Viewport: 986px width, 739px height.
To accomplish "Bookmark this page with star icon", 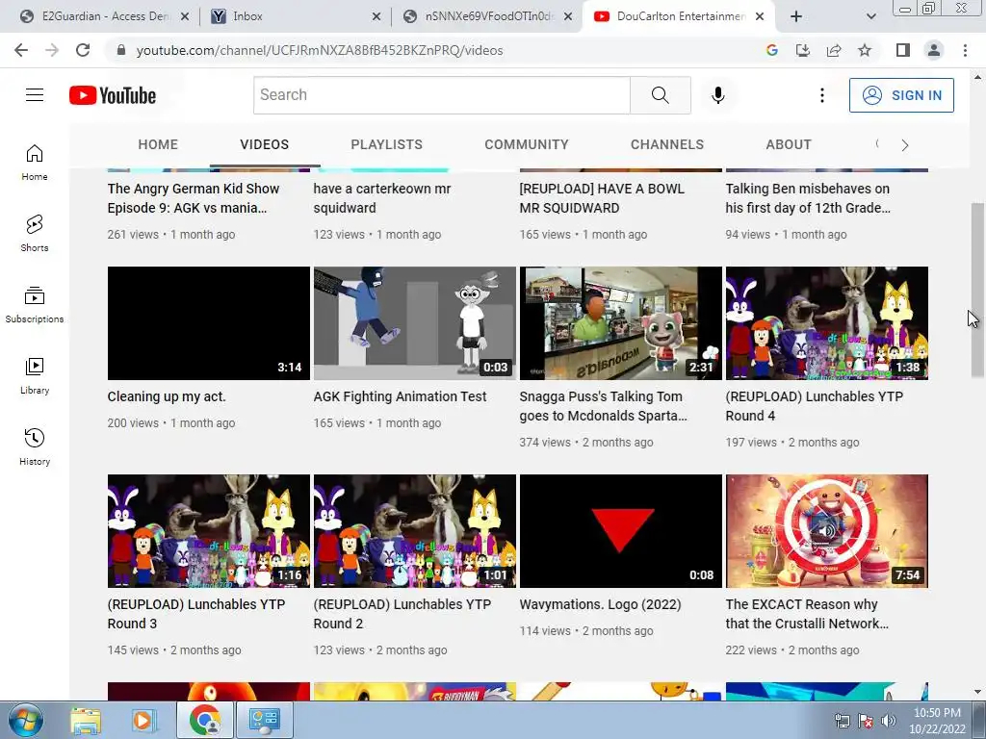I will coord(865,50).
